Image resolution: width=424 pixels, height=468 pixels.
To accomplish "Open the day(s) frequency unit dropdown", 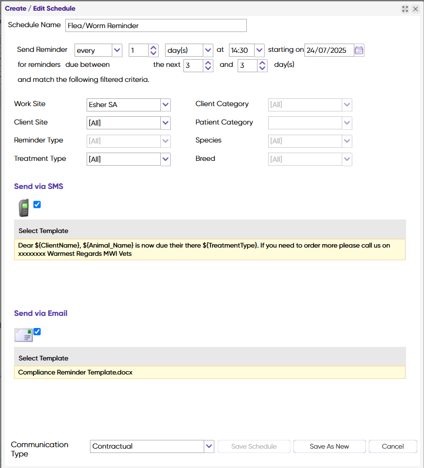I will (208, 50).
